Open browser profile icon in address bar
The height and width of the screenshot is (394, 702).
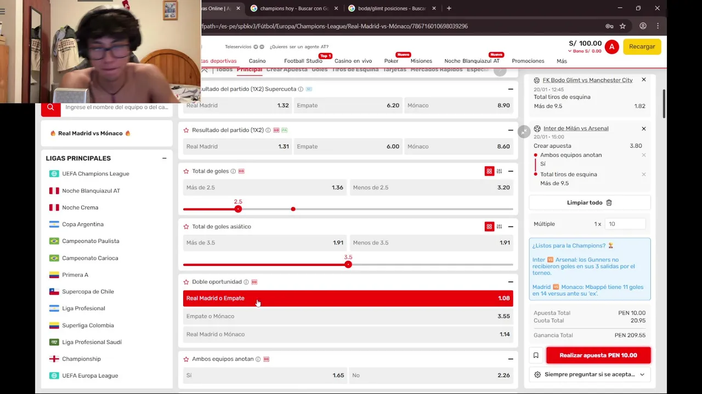643,26
